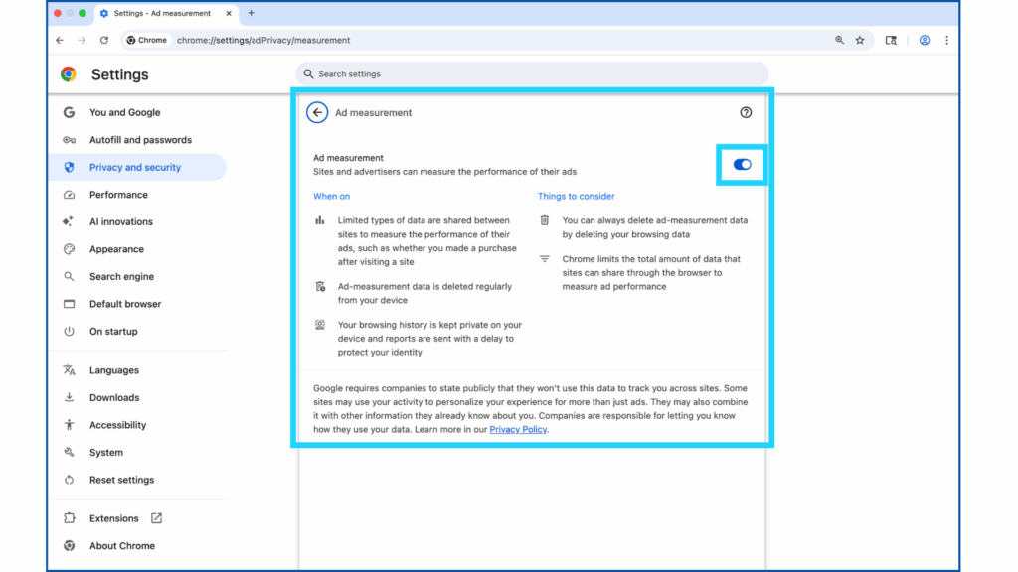Click the back arrow beside Ad measurement
The height and width of the screenshot is (572, 1018).
coord(317,113)
